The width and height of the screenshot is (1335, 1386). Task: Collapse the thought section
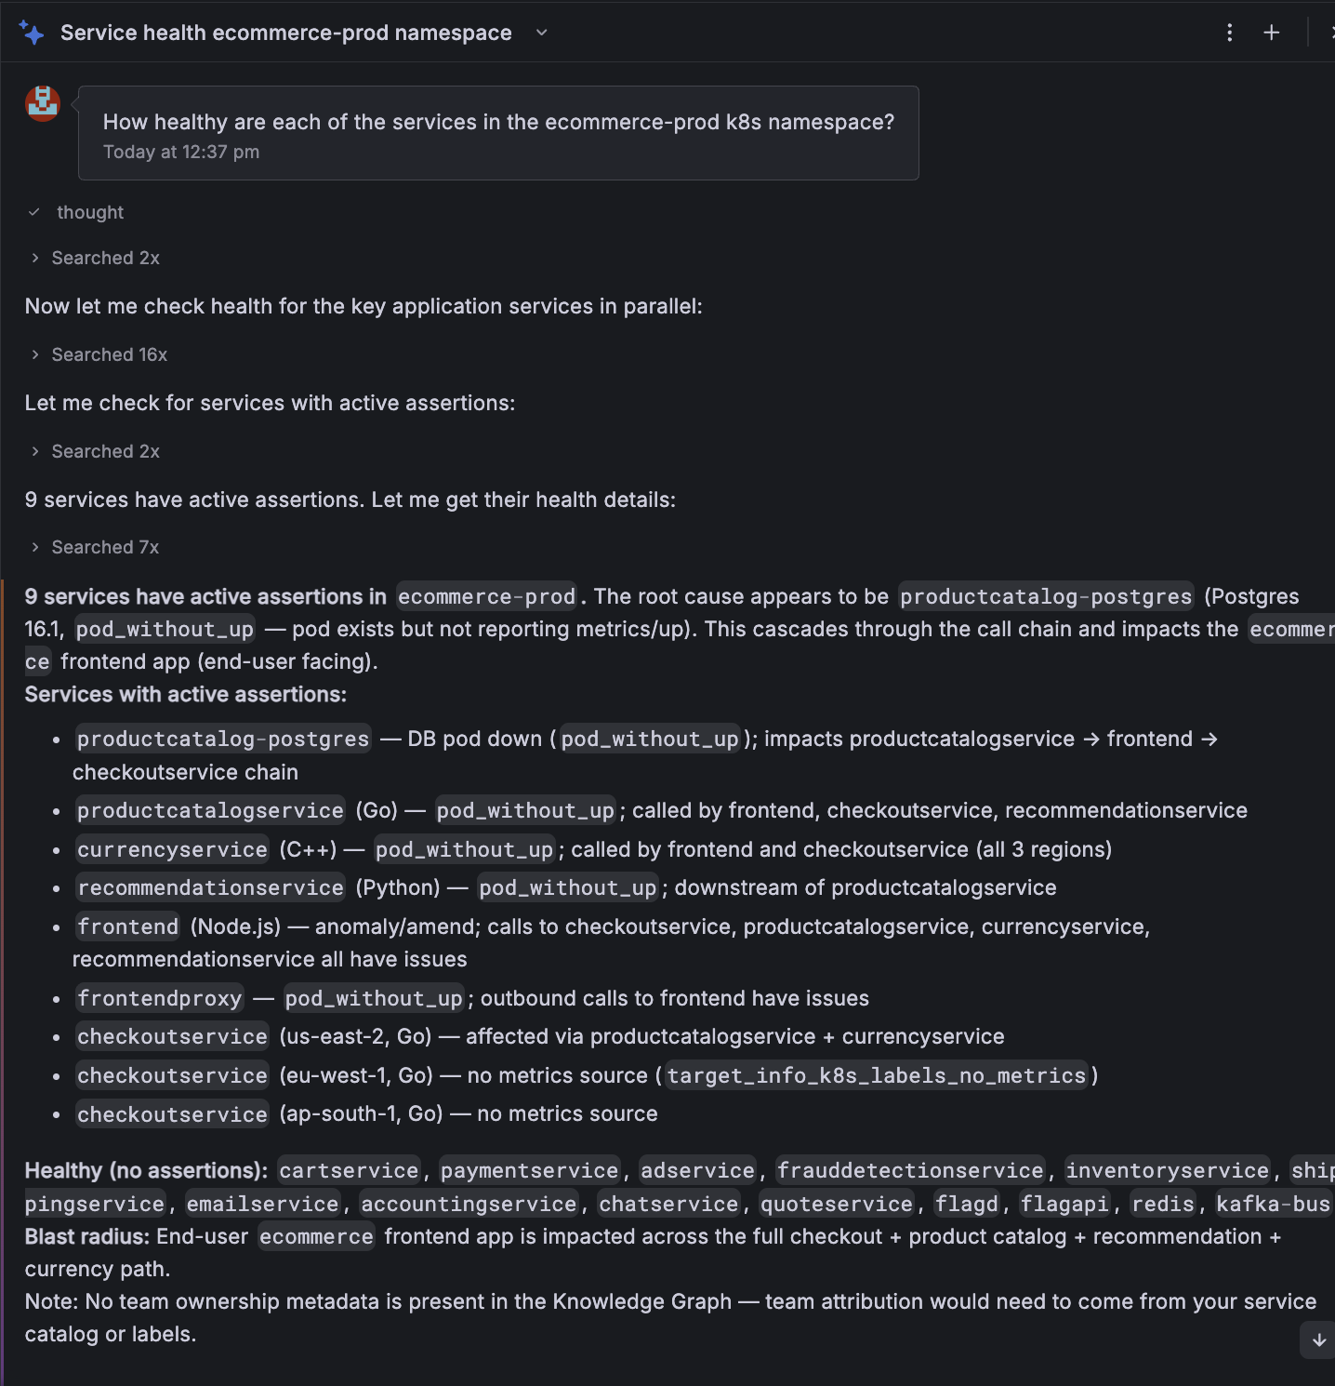coord(75,212)
